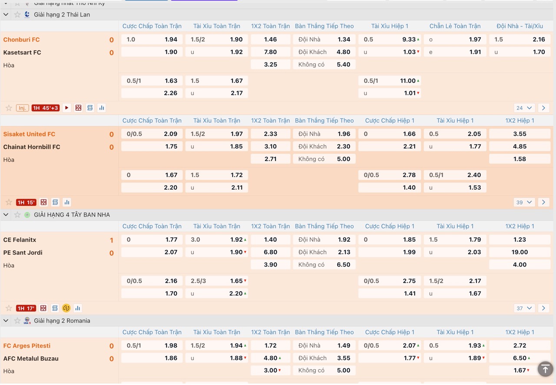
Task: Expand the 39 more markets dropdown
Action: pyautogui.click(x=524, y=202)
